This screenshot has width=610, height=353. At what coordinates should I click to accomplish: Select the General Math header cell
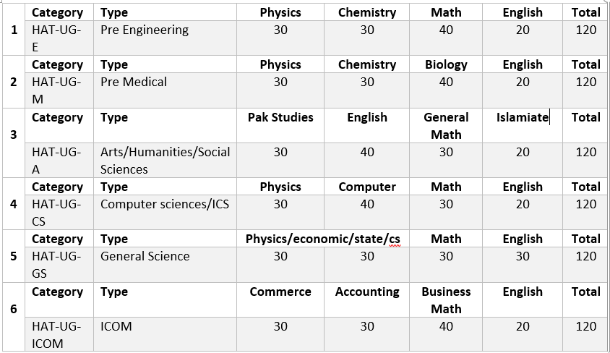click(446, 125)
